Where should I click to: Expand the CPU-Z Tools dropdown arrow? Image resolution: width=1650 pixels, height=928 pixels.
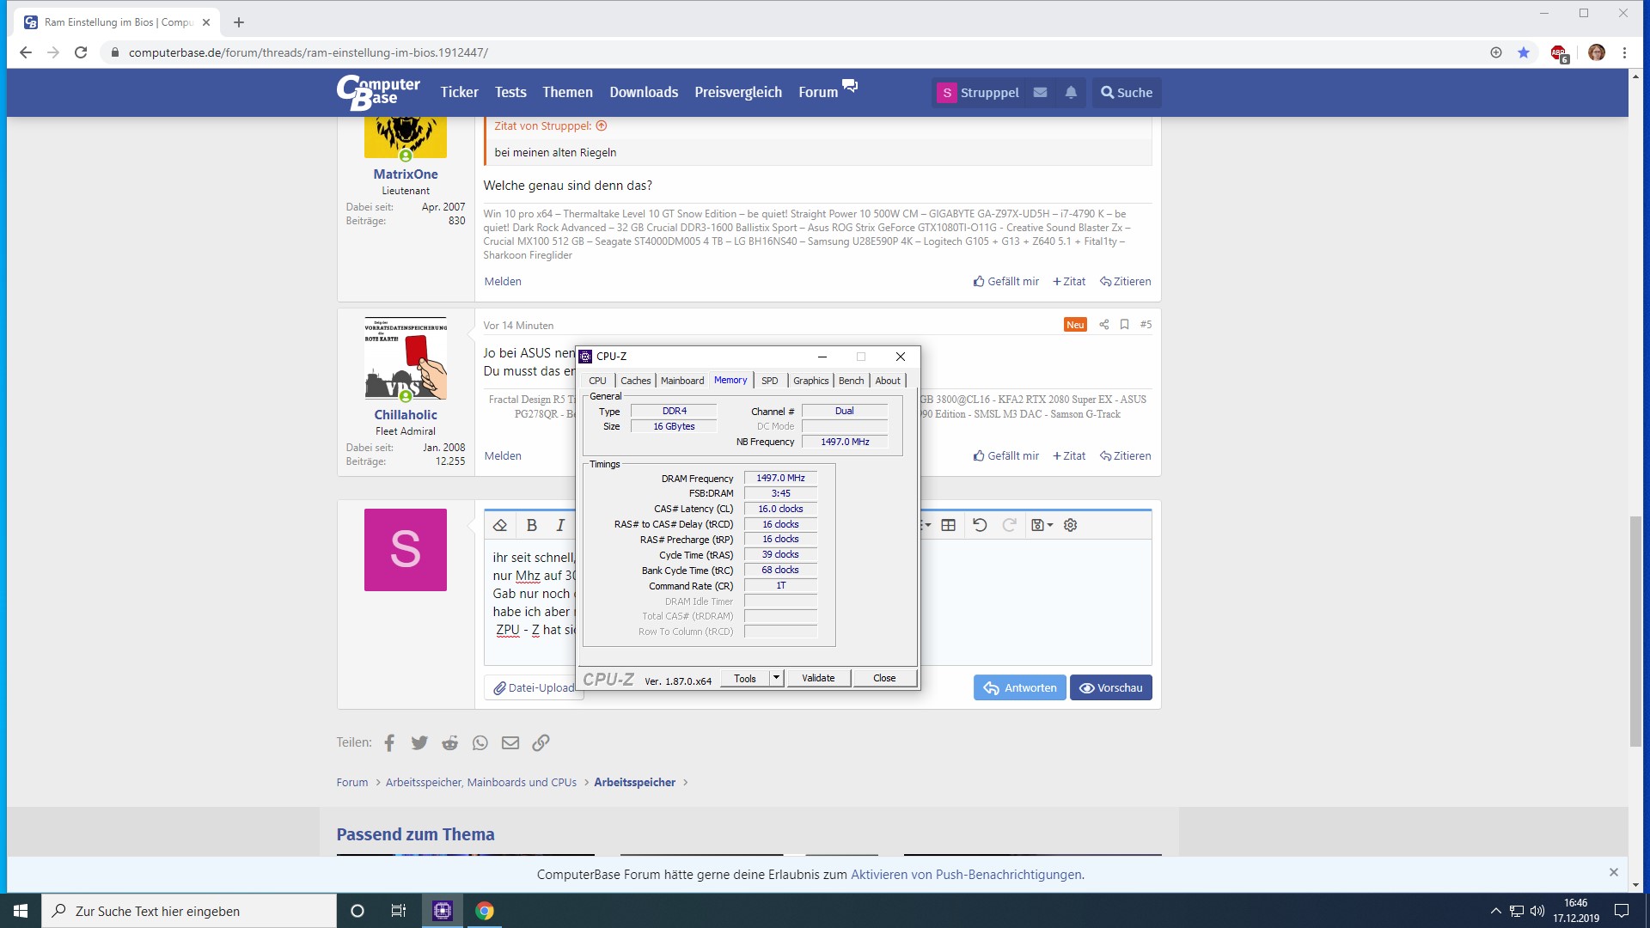(776, 678)
